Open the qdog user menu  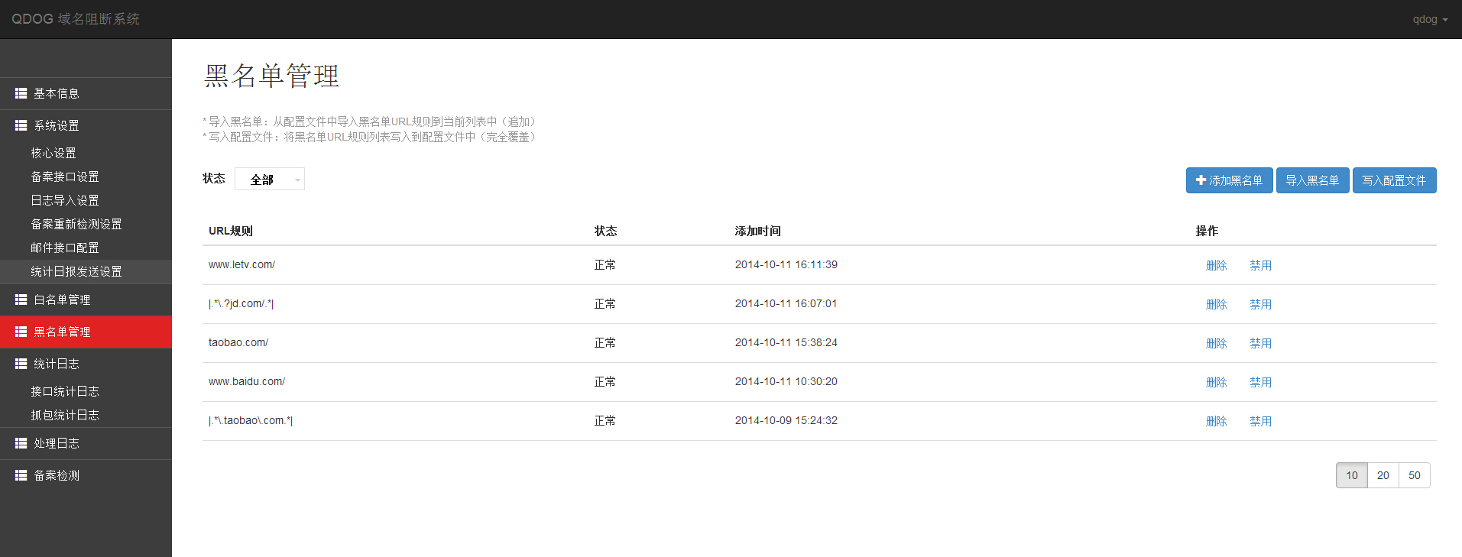(1430, 19)
